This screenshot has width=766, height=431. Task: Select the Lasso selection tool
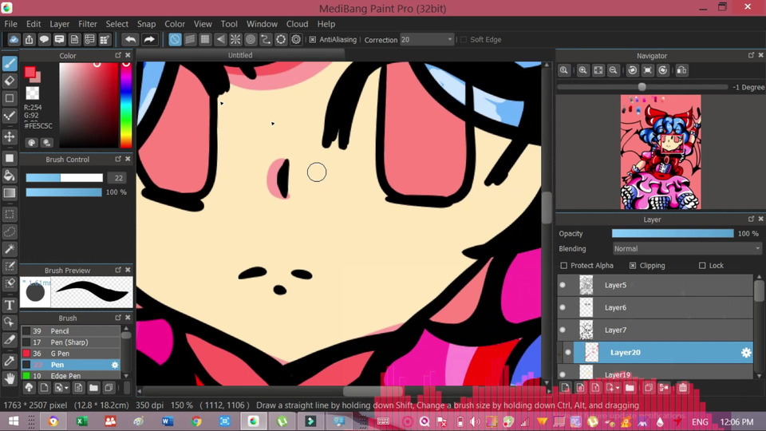point(10,231)
